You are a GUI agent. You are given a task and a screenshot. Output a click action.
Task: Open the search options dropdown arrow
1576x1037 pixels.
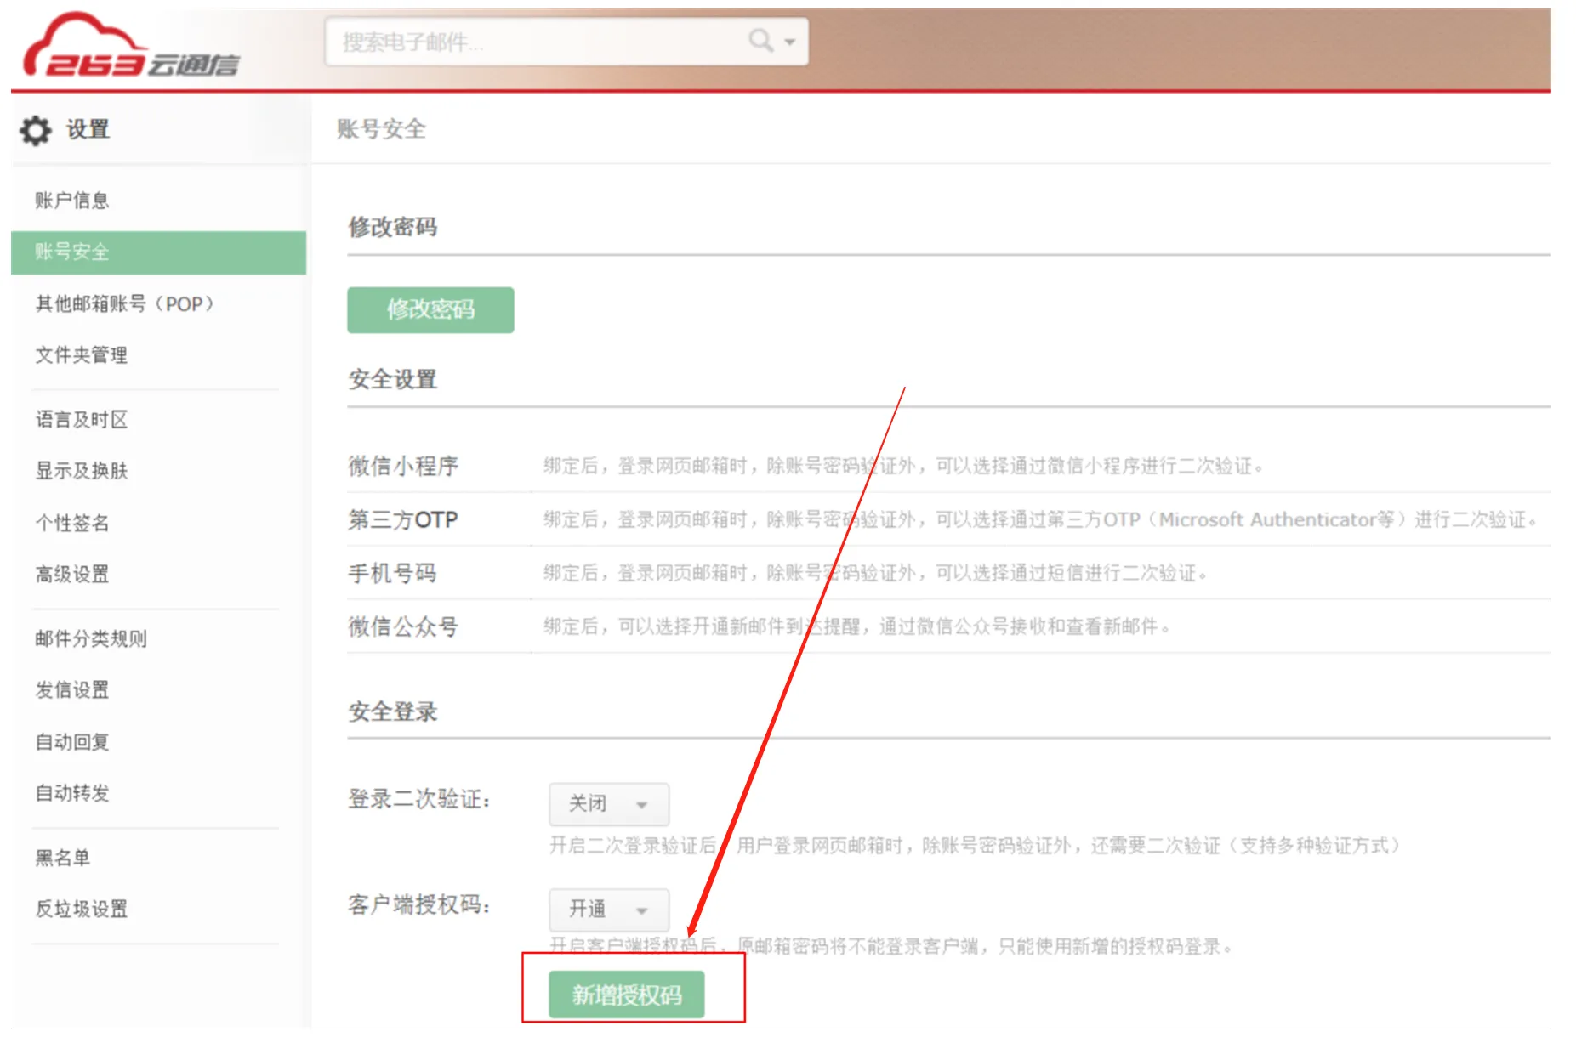(x=790, y=41)
